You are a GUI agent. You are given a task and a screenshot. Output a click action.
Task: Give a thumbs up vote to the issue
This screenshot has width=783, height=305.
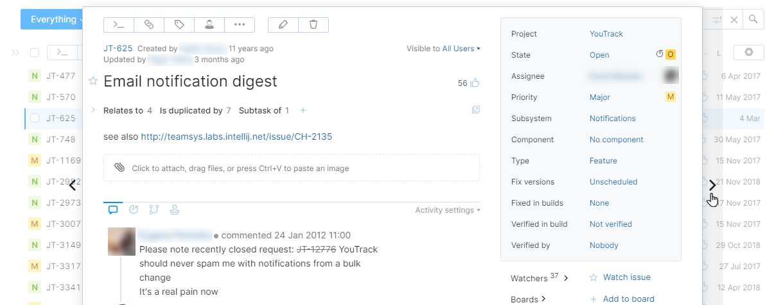pos(475,83)
